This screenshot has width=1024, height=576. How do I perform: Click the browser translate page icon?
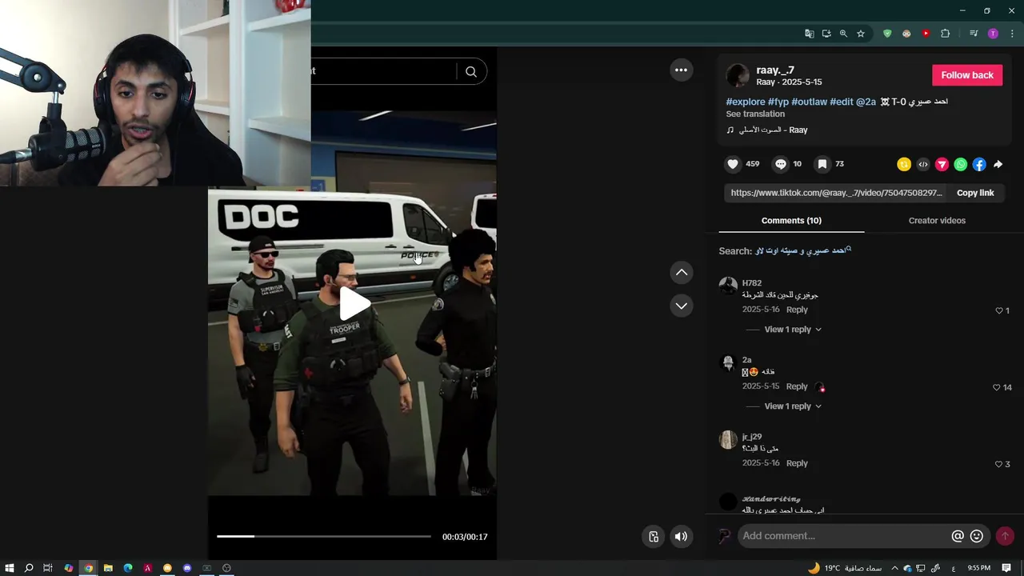(x=809, y=34)
